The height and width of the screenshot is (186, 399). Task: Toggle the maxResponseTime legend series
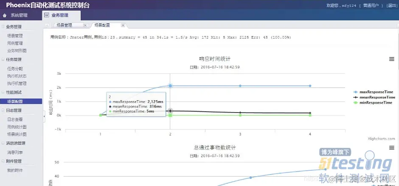pos(373,92)
